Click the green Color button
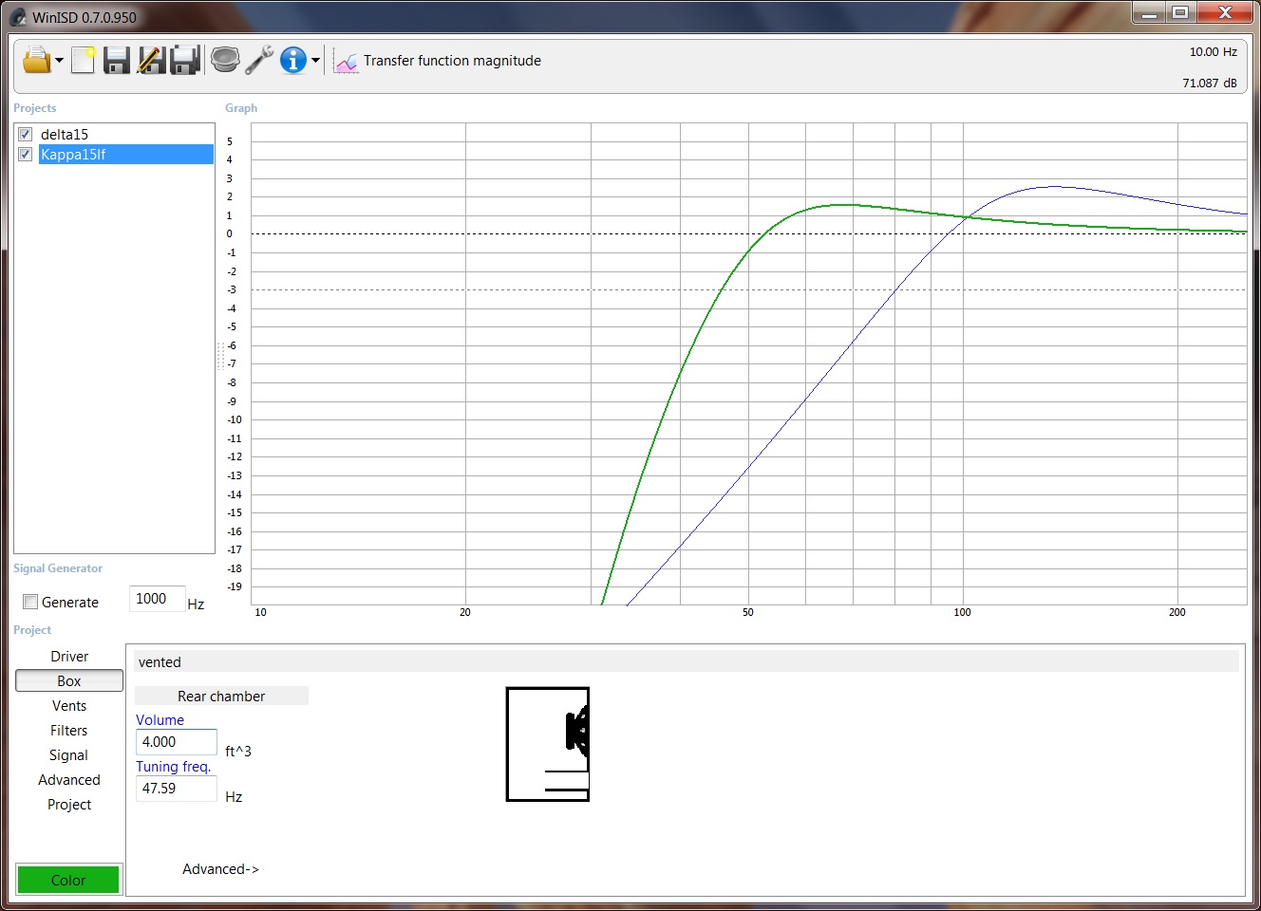 coord(68,880)
